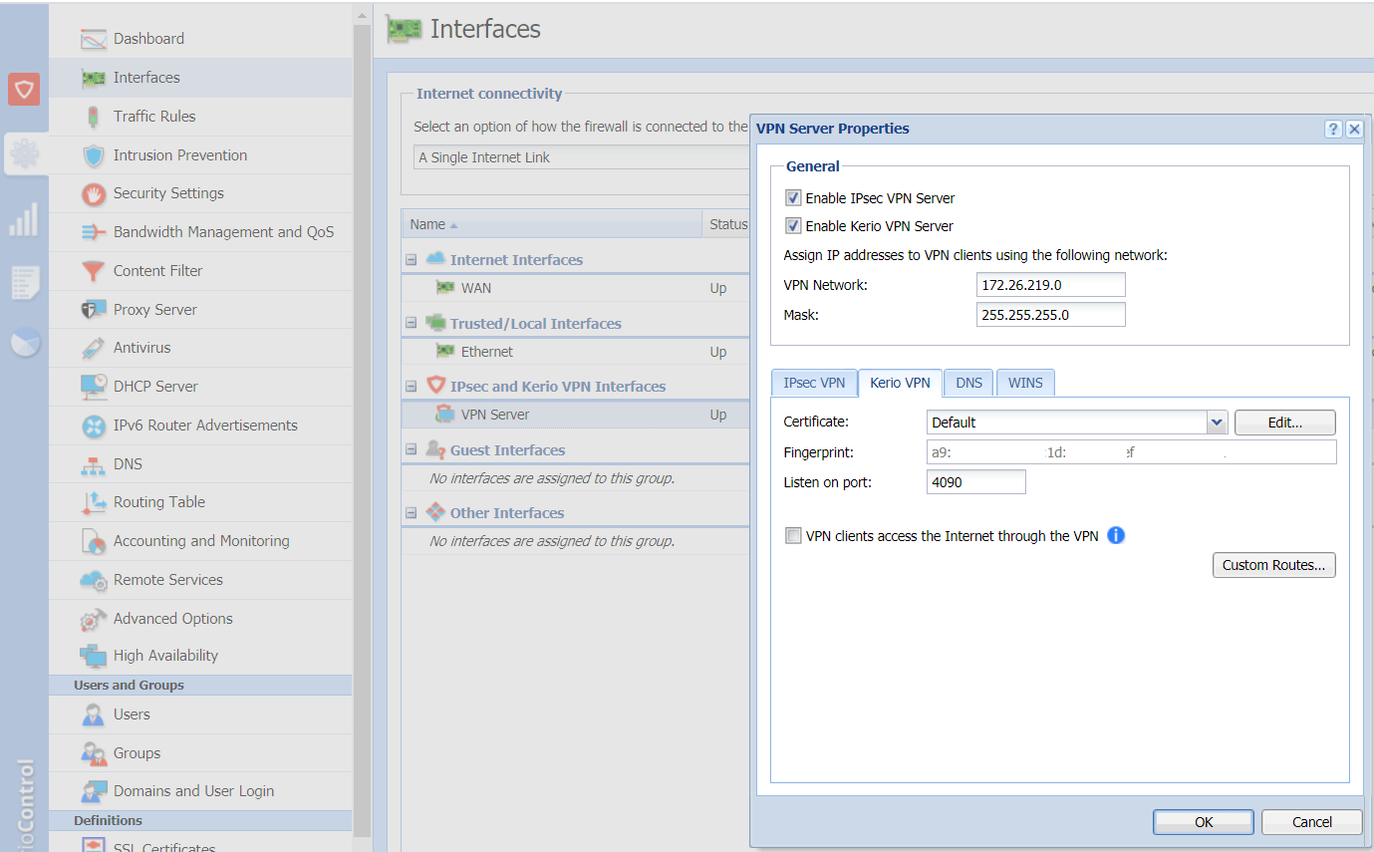Open the Status bar-chart section icon
This screenshot has height=852, width=1374.
point(24,219)
